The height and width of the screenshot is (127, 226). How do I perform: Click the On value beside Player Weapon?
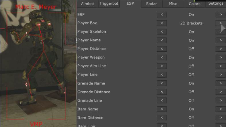pos(191,57)
